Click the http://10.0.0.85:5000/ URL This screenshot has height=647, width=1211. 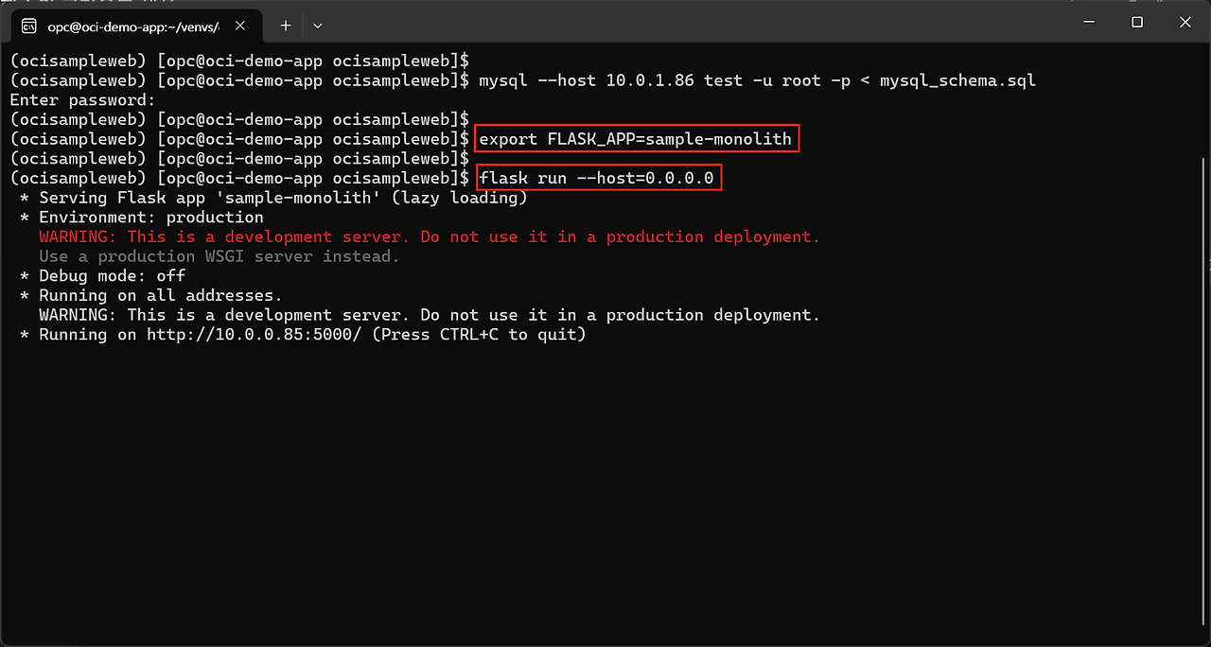click(254, 335)
